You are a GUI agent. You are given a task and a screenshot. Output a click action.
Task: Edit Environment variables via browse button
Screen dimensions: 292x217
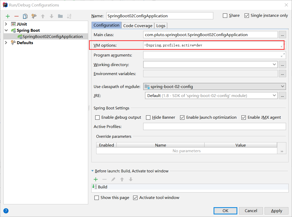(282, 74)
